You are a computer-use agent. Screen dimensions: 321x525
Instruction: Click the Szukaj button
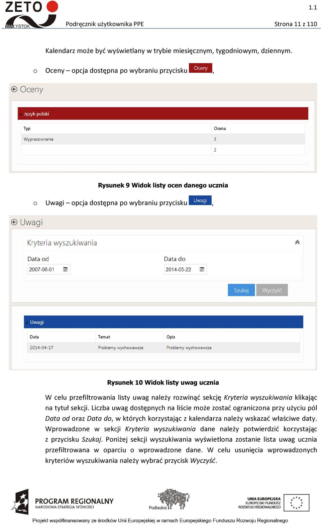tap(241, 290)
